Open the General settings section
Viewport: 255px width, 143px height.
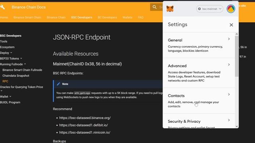(199, 45)
